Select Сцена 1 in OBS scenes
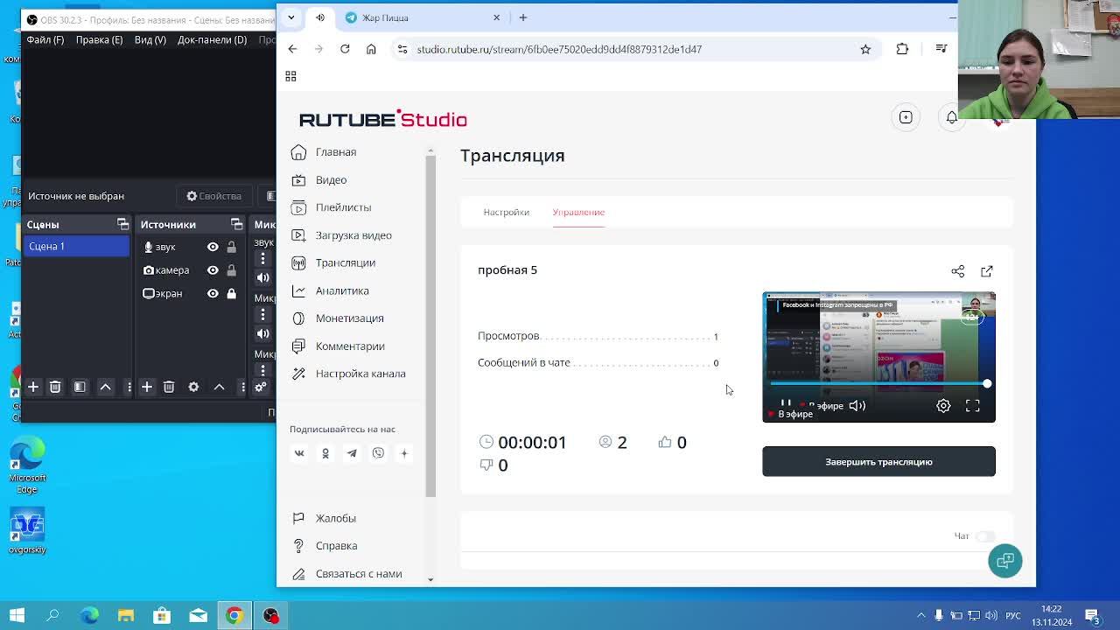 [x=77, y=247]
